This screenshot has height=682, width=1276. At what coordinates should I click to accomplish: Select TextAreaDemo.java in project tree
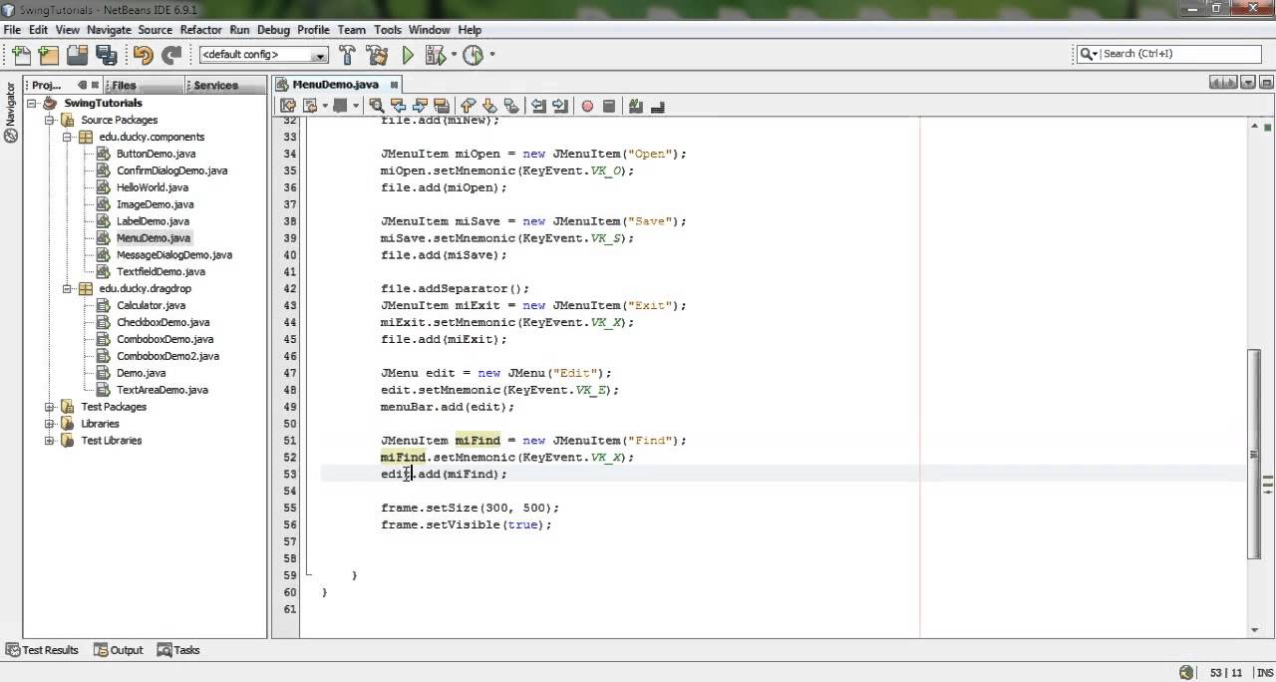click(161, 390)
